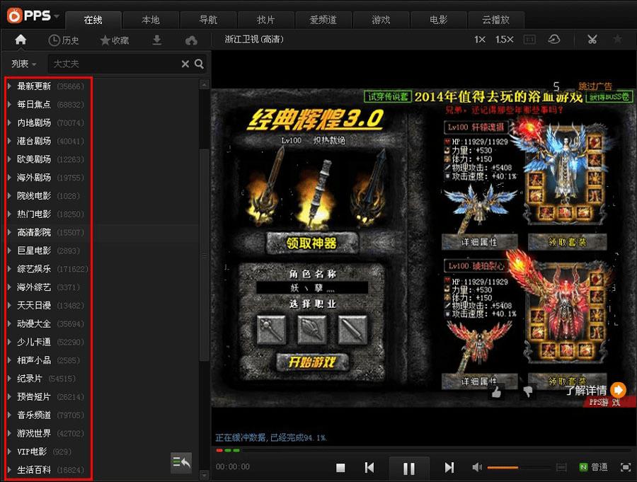This screenshot has width=637, height=482.
Task: Set playback speed to 1.5X
Action: pyautogui.click(x=504, y=40)
